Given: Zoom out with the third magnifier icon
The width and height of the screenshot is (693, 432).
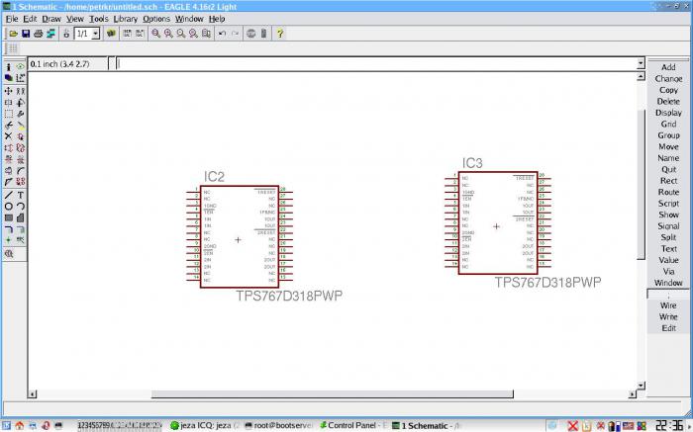Looking at the screenshot, I should coord(181,34).
